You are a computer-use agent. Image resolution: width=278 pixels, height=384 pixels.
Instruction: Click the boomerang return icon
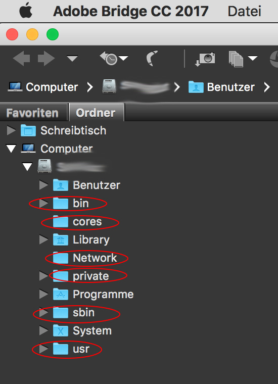point(152,58)
